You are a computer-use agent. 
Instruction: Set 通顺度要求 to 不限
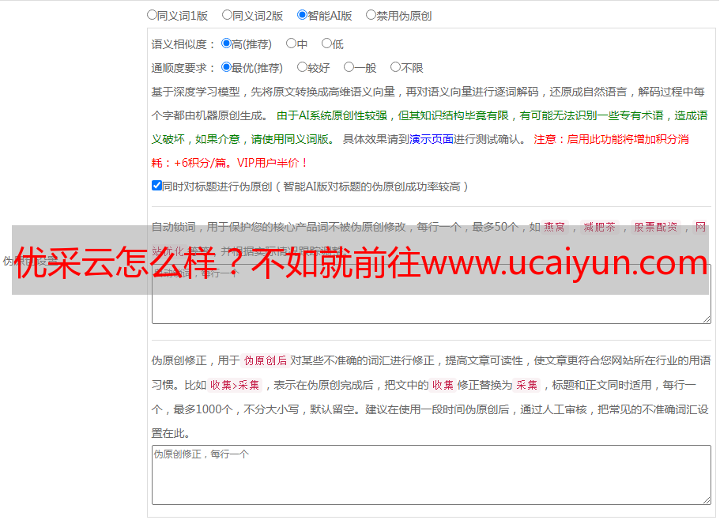coord(395,67)
